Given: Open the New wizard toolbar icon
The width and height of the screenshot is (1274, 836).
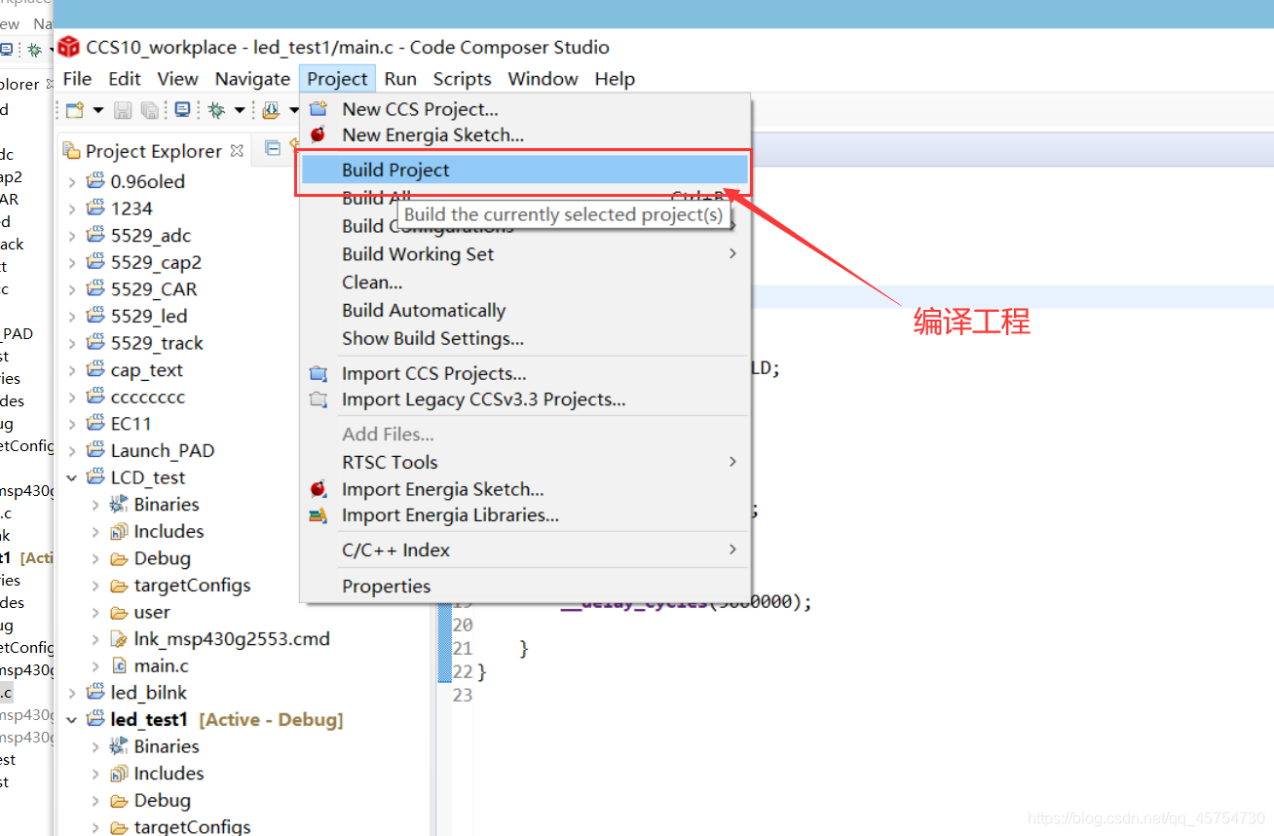Looking at the screenshot, I should 75,110.
